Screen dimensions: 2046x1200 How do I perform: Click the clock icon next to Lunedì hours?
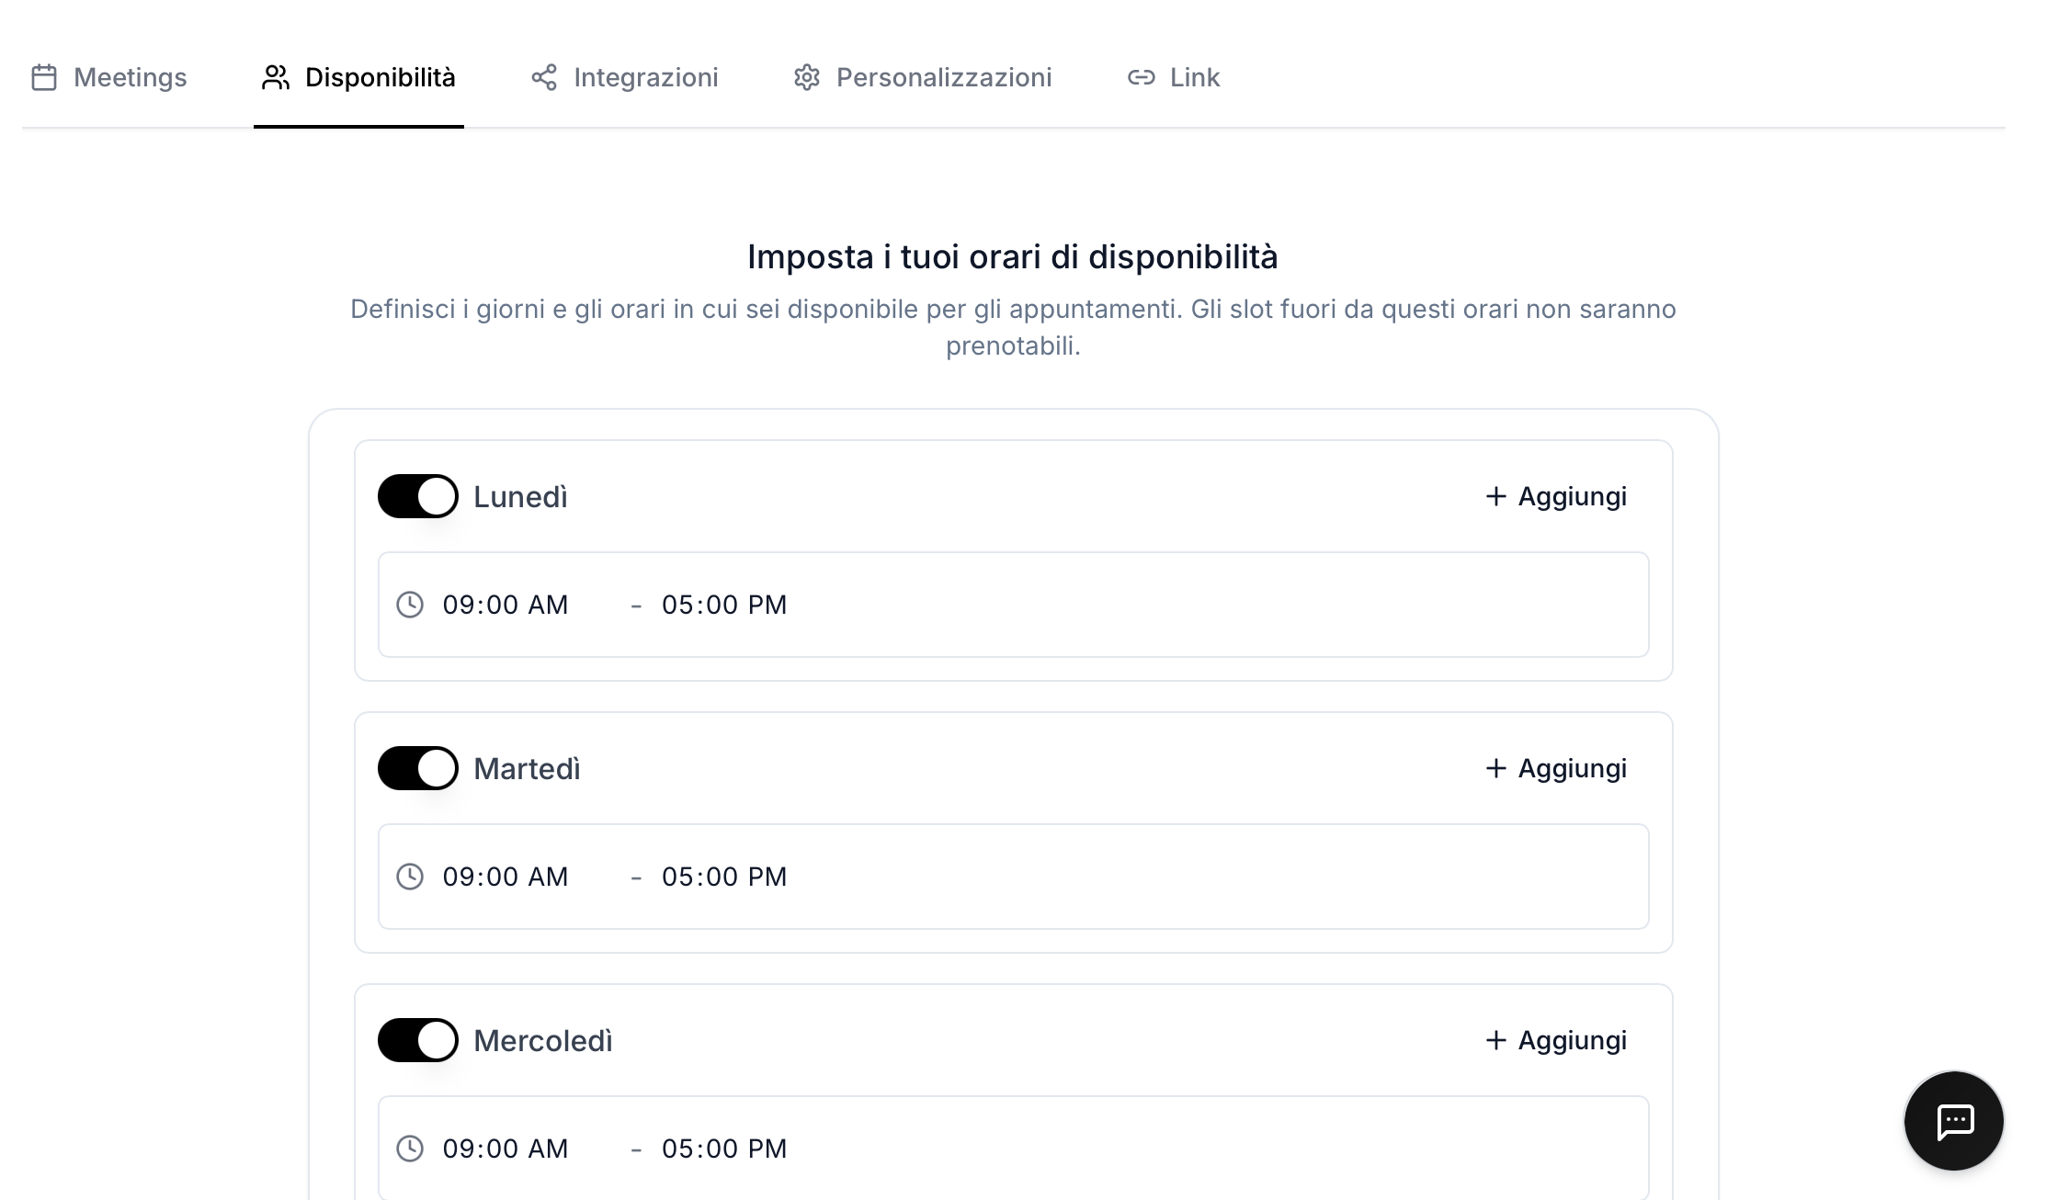pyautogui.click(x=411, y=605)
